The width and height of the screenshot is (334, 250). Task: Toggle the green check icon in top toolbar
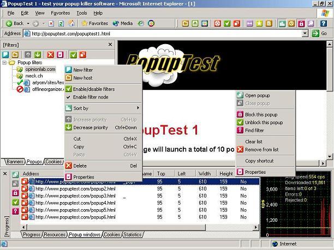point(227,23)
